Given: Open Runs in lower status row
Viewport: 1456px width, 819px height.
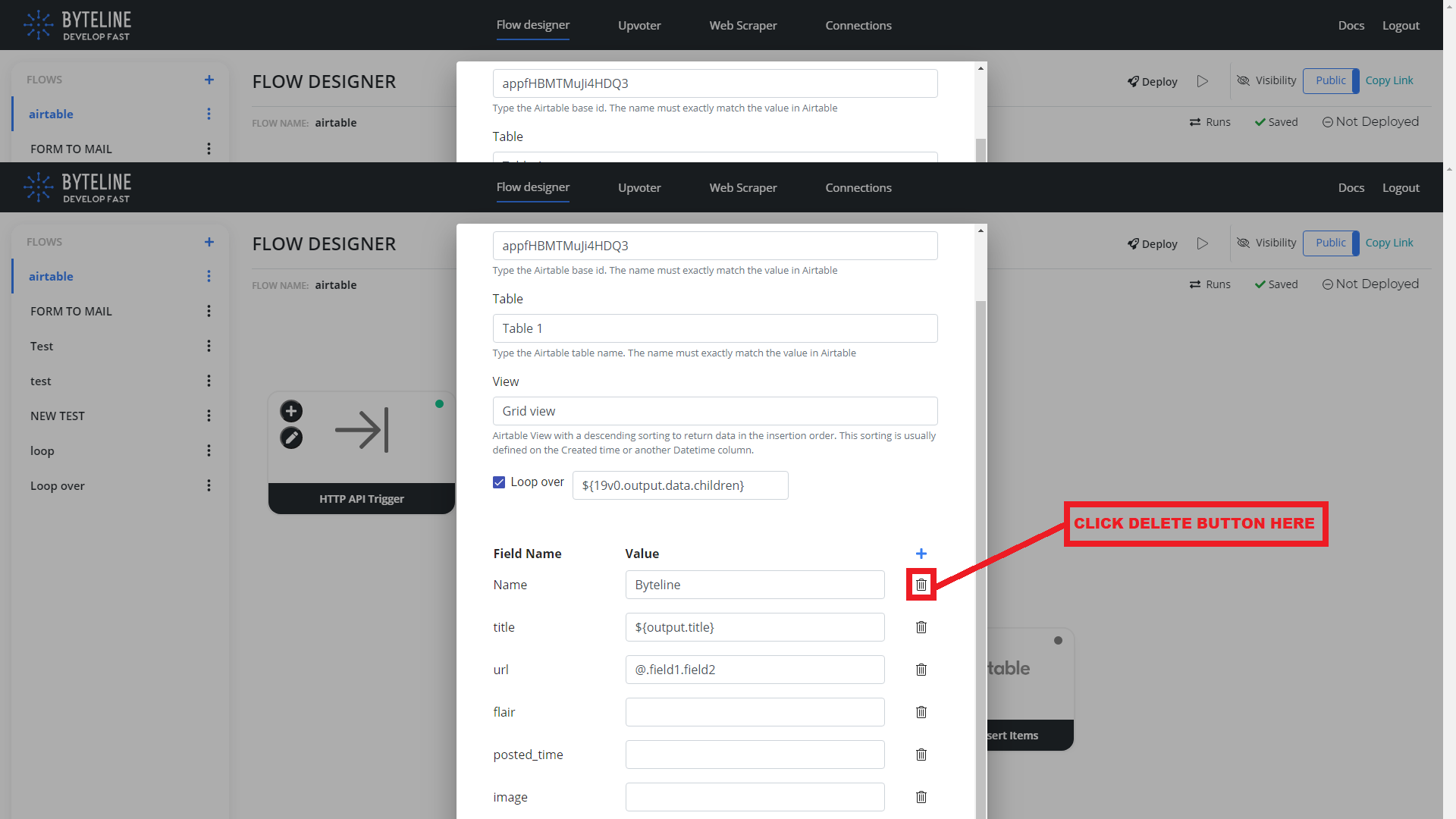Looking at the screenshot, I should tap(1210, 284).
